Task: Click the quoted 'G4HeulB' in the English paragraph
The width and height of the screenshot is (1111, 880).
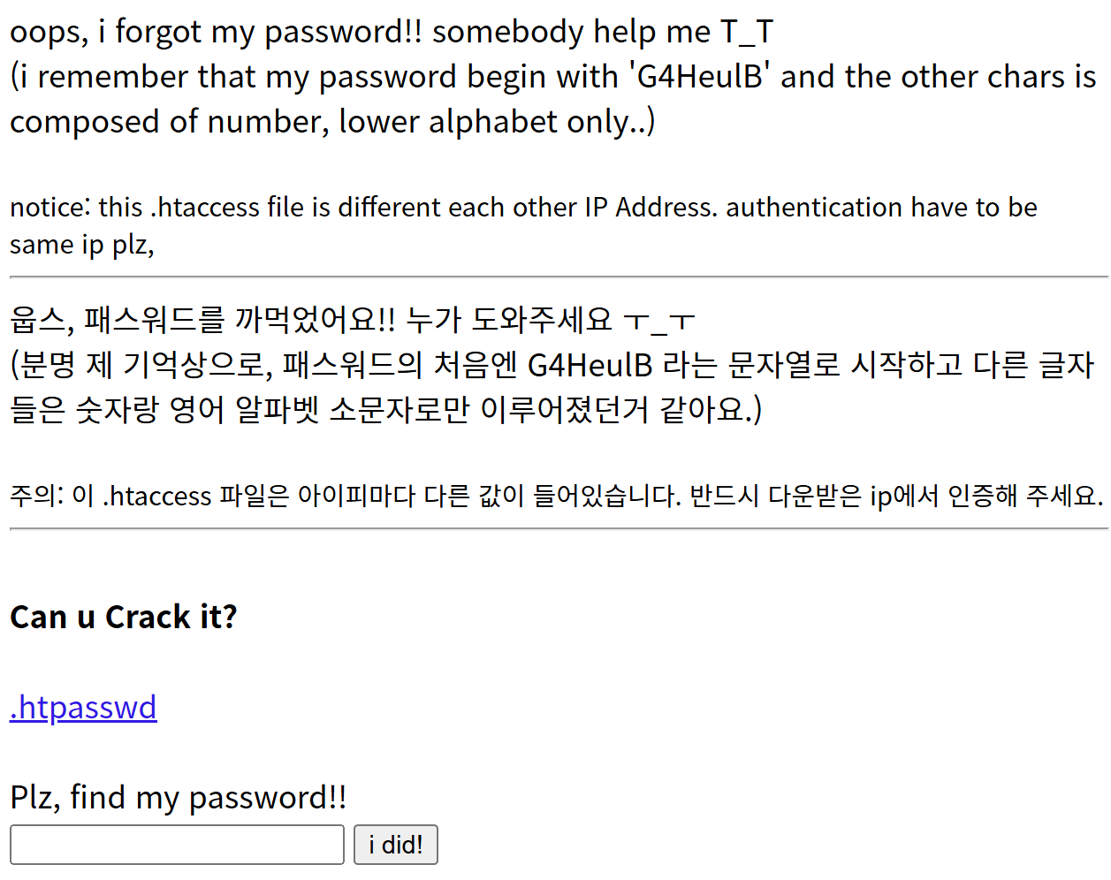Action: (x=701, y=77)
